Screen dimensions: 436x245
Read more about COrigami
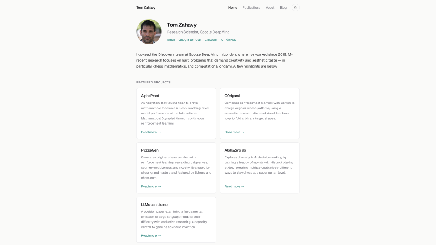point(234,132)
